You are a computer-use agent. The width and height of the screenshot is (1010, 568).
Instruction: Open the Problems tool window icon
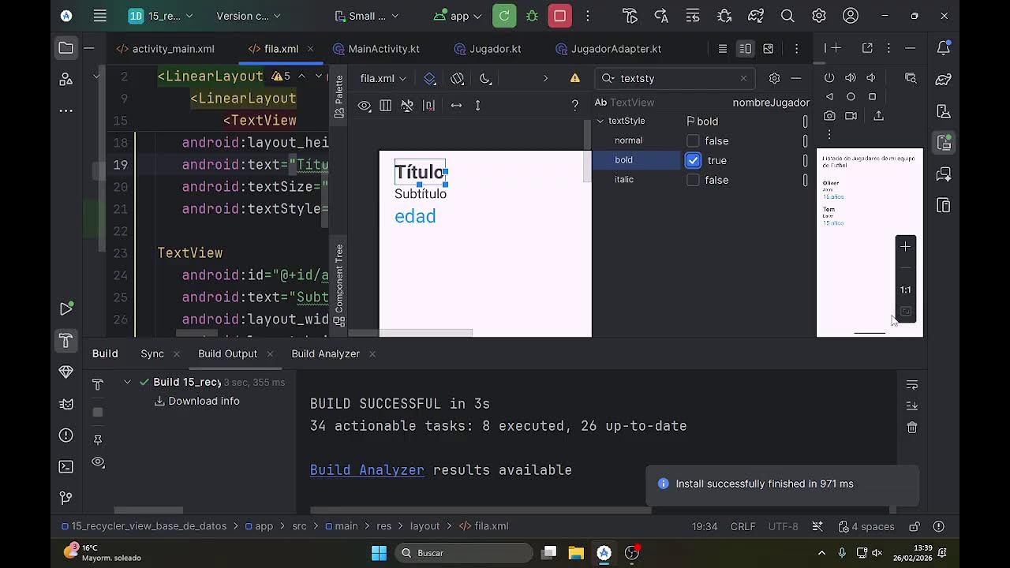point(66,435)
